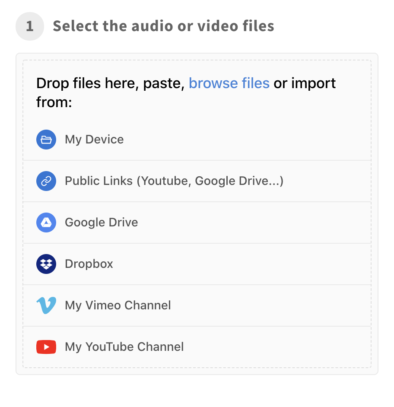Select Public Links (Youtube, Google Drive...) label

(174, 181)
